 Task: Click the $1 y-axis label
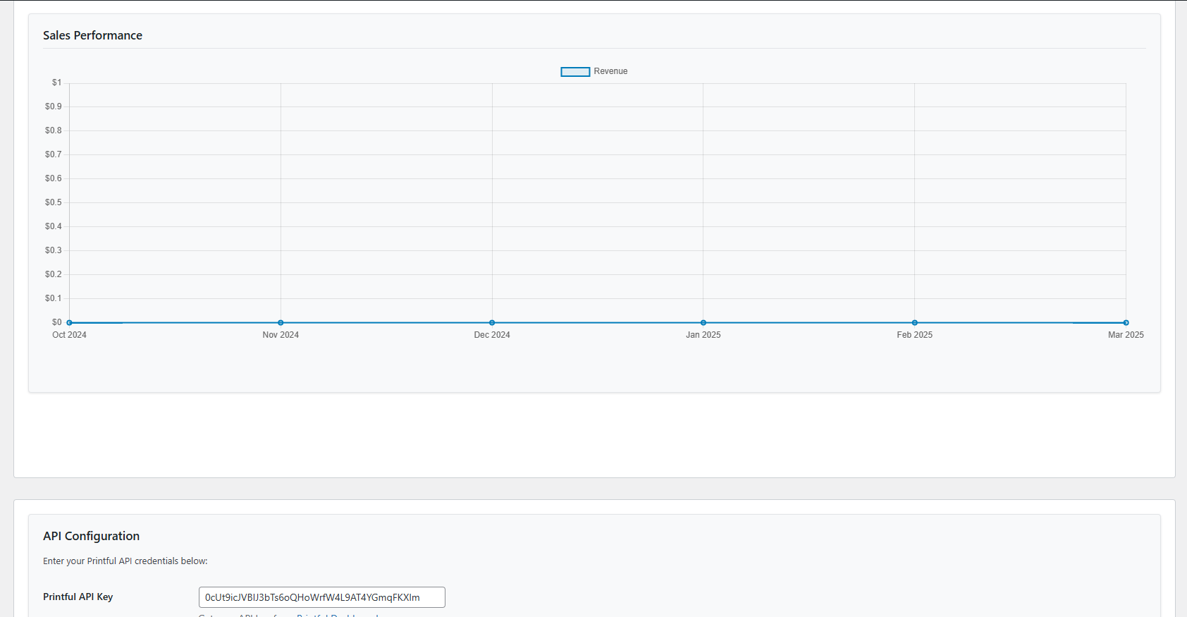(56, 83)
